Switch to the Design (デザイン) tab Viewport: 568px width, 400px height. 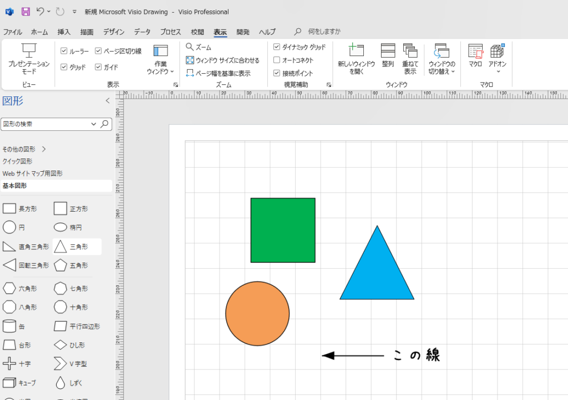[114, 32]
